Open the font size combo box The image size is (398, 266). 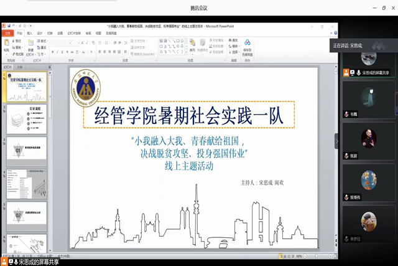76,43
